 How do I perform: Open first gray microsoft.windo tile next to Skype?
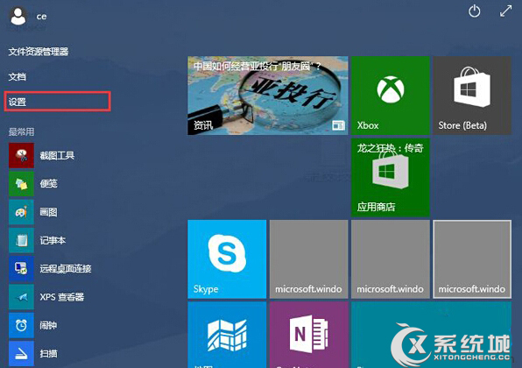tap(308, 259)
